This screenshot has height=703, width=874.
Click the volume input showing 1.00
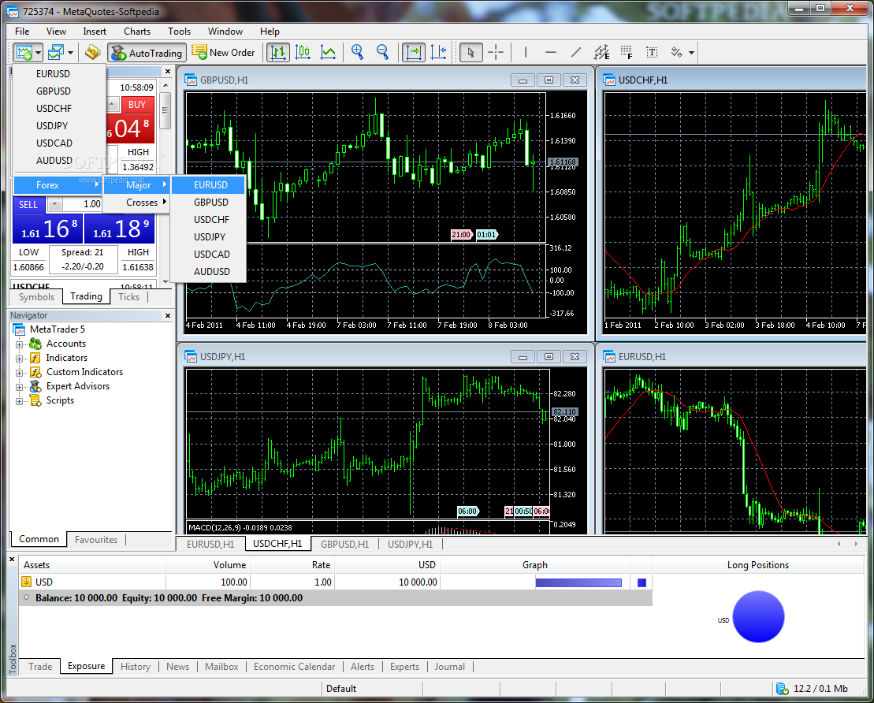click(83, 204)
